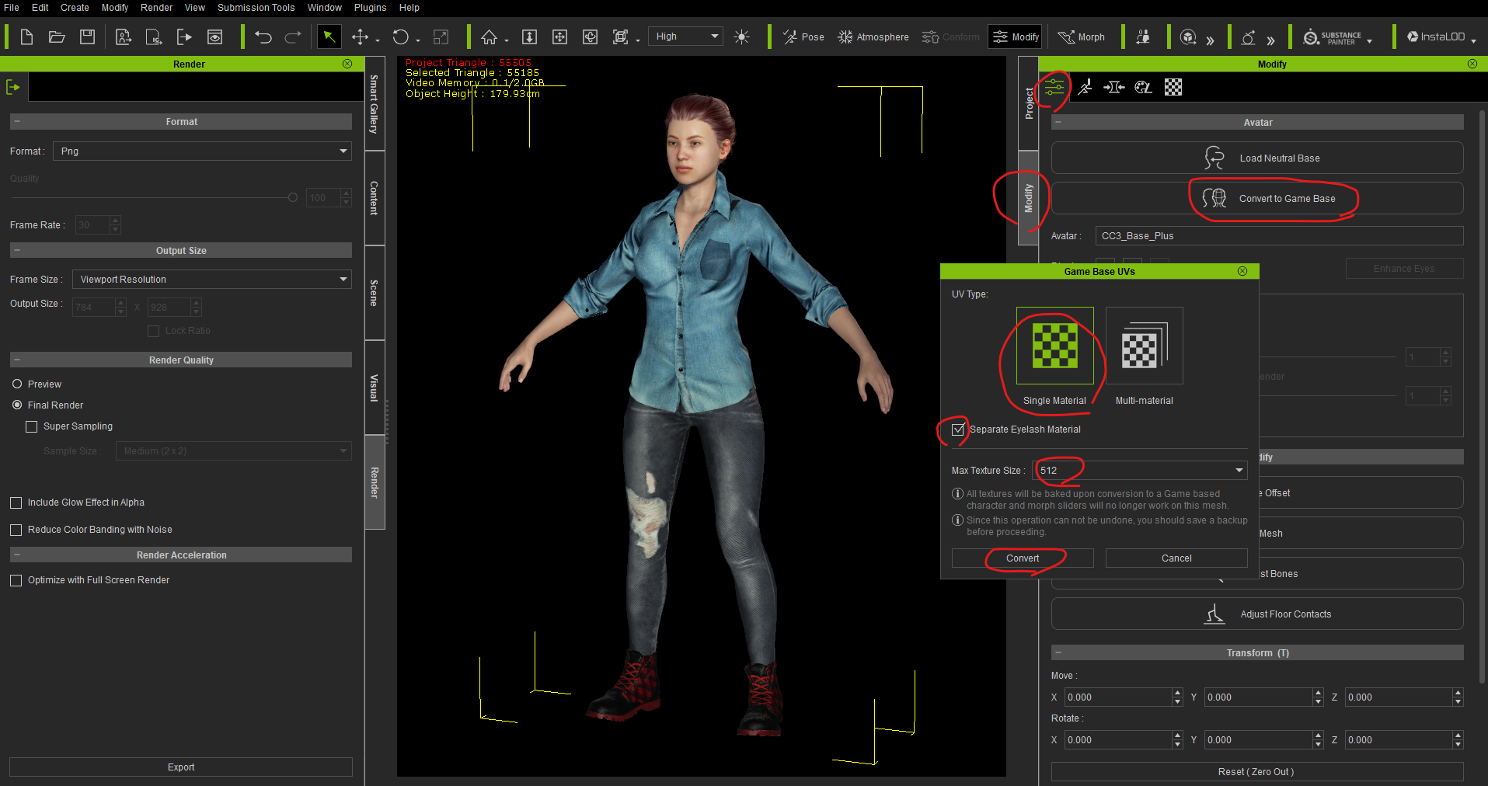Select the Move object tool
This screenshot has width=1488, height=786.
360,37
